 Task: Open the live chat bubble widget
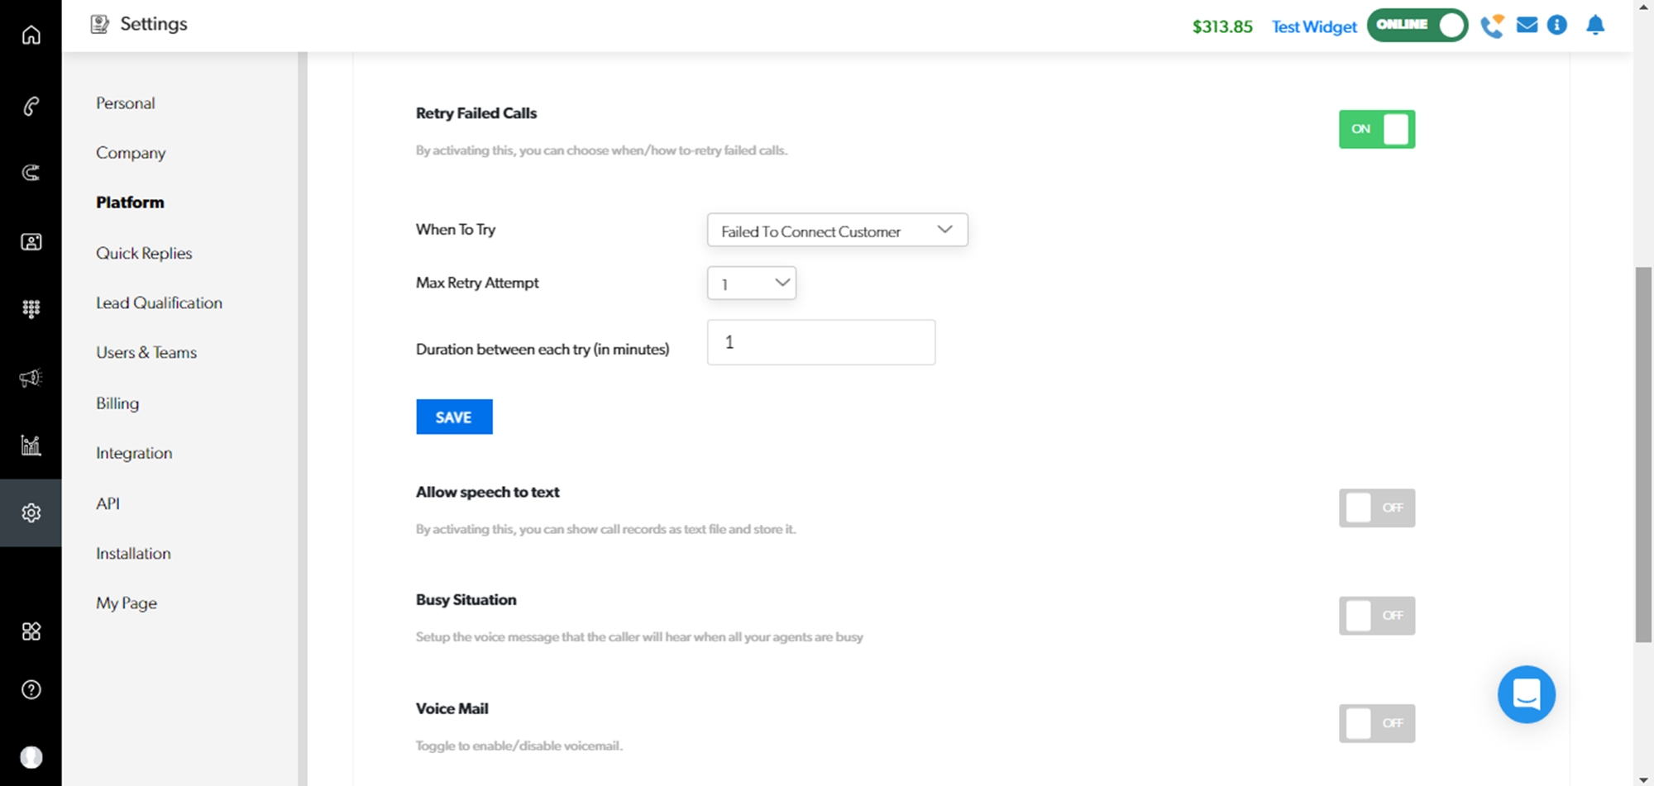(x=1526, y=694)
